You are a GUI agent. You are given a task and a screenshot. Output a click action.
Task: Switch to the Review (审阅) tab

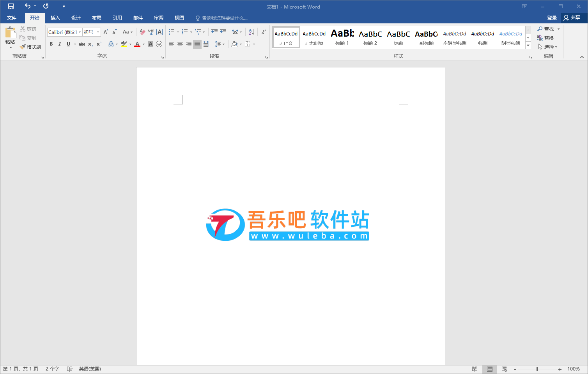point(159,18)
